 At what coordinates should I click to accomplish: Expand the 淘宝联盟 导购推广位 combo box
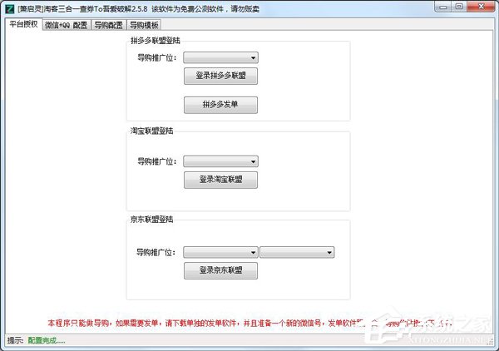pyautogui.click(x=221, y=161)
